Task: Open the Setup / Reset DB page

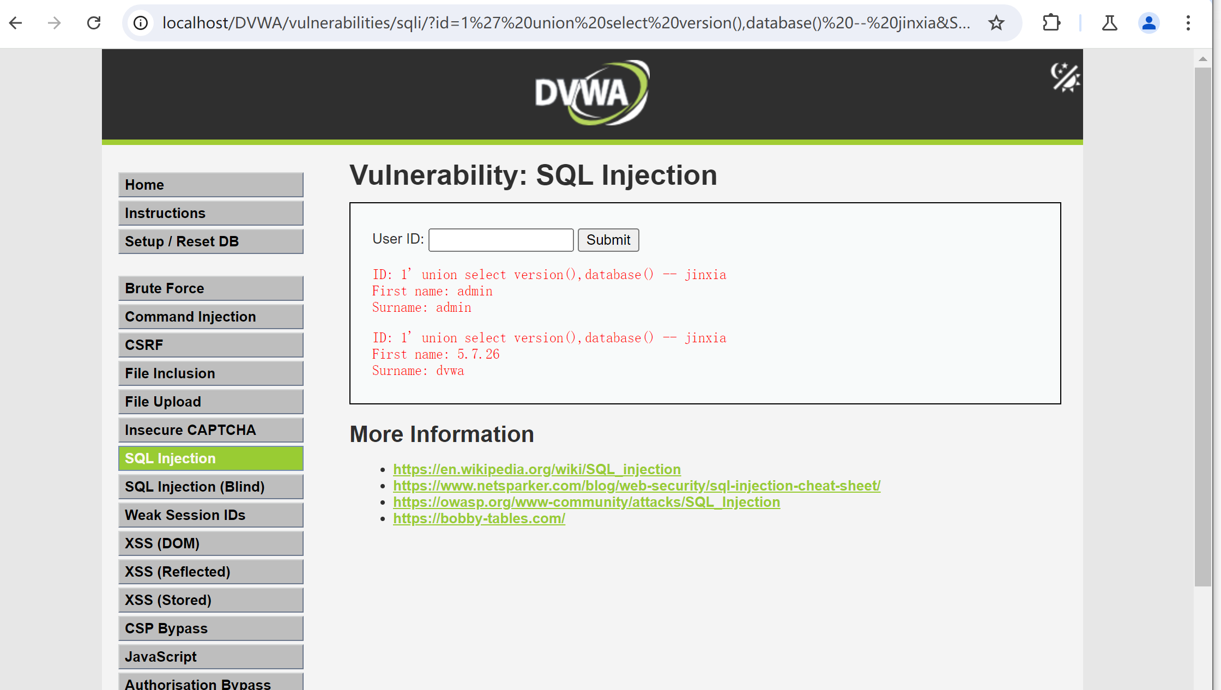Action: (x=210, y=241)
